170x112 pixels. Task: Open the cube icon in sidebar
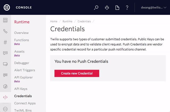click(x=5, y=86)
